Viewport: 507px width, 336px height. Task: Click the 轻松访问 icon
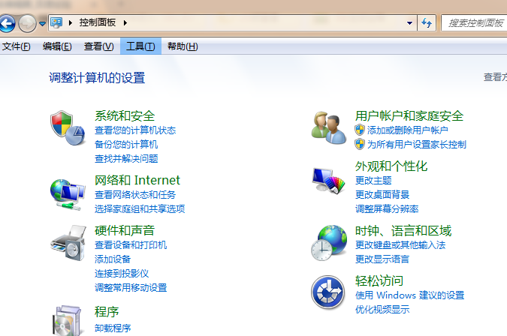[328, 292]
